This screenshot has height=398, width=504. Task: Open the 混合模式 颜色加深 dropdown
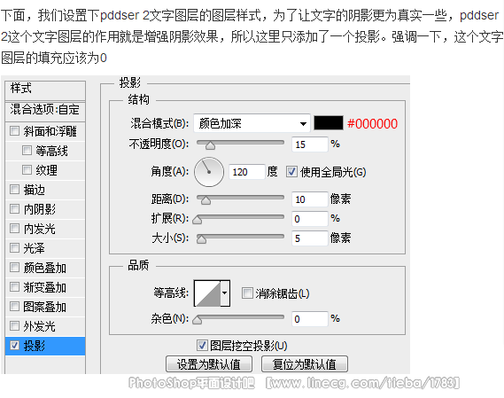click(252, 123)
